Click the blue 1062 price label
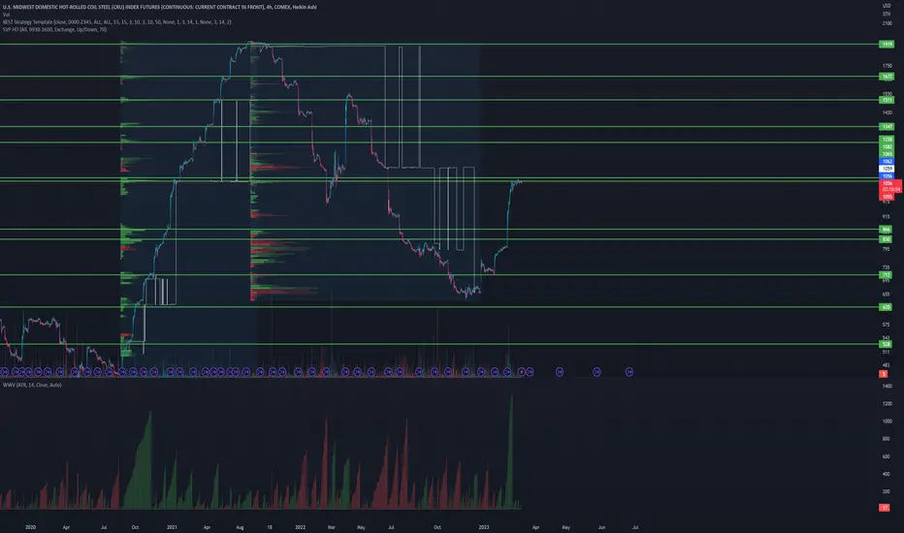This screenshot has width=904, height=533. 887,161
